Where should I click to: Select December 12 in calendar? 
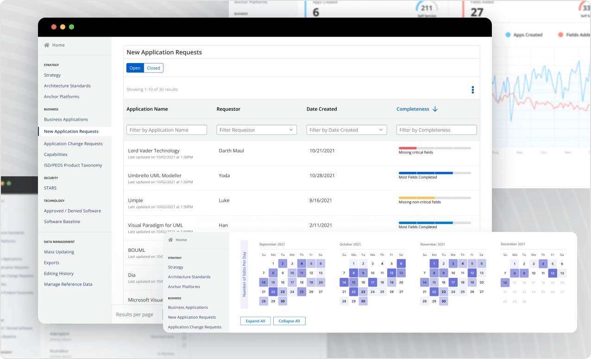pos(552,273)
